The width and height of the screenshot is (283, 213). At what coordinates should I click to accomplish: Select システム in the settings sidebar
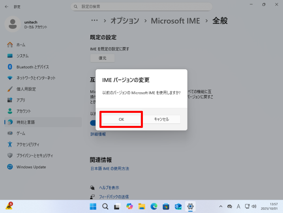coord(22,56)
